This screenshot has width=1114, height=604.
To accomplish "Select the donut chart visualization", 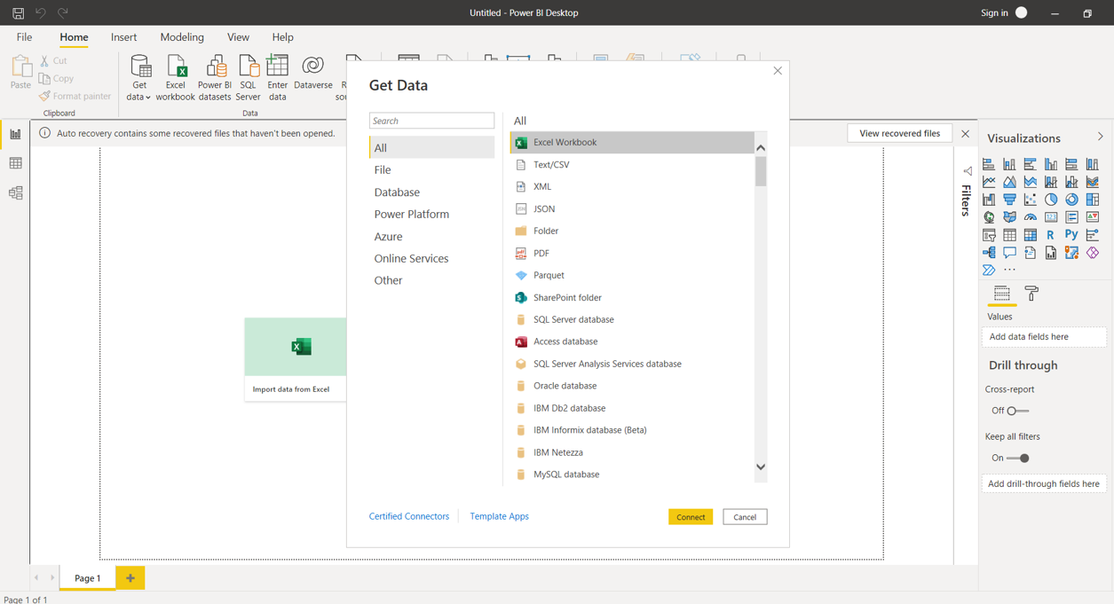I will click(x=1071, y=200).
